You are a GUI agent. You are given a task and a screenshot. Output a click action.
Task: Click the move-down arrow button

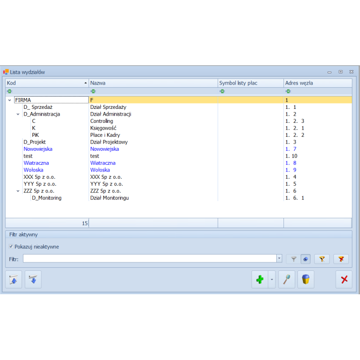tap(33, 279)
